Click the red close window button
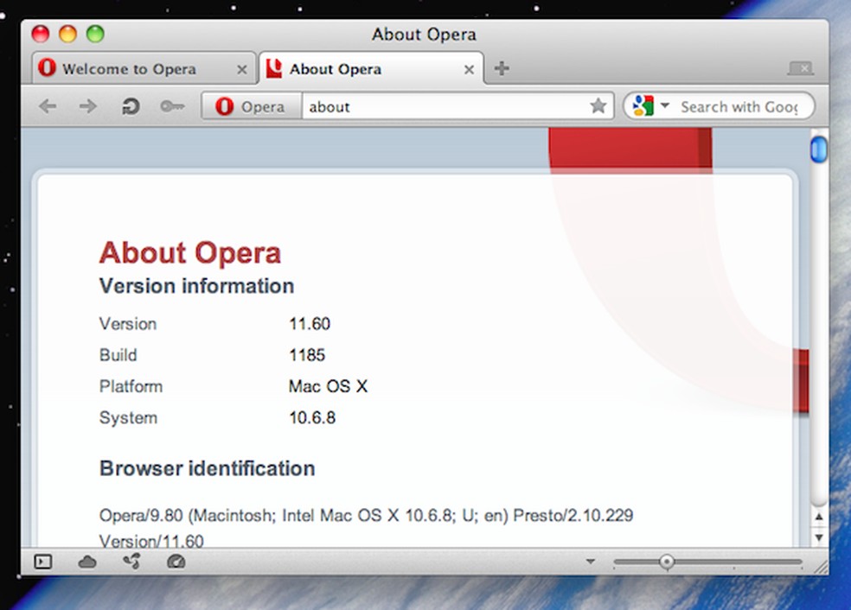This screenshot has height=610, width=851. (x=41, y=34)
